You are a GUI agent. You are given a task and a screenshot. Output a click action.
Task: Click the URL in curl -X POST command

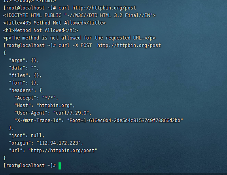coord(129,45)
